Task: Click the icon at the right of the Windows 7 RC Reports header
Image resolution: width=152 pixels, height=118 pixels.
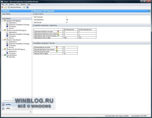Action: coord(149,11)
